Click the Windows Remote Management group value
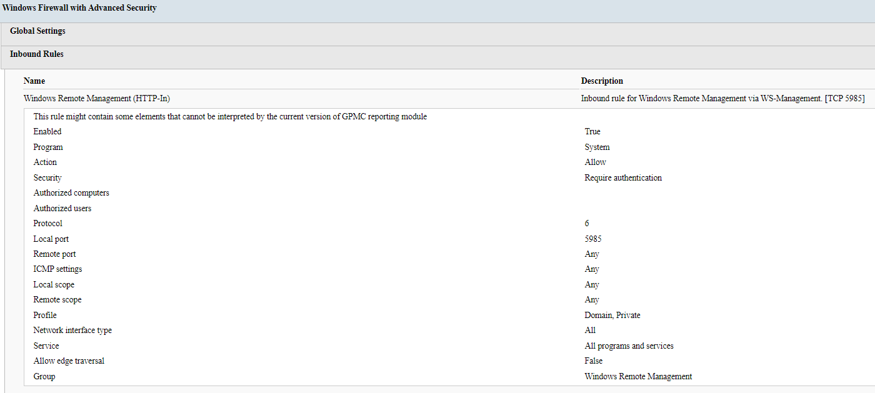The height and width of the screenshot is (393, 875). (638, 376)
